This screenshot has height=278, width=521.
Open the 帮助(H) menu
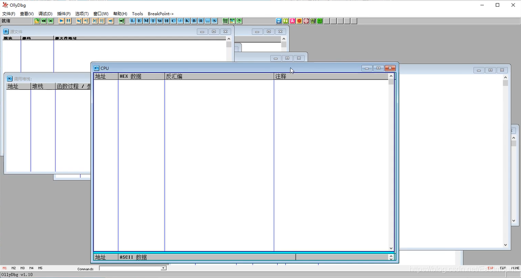[120, 14]
